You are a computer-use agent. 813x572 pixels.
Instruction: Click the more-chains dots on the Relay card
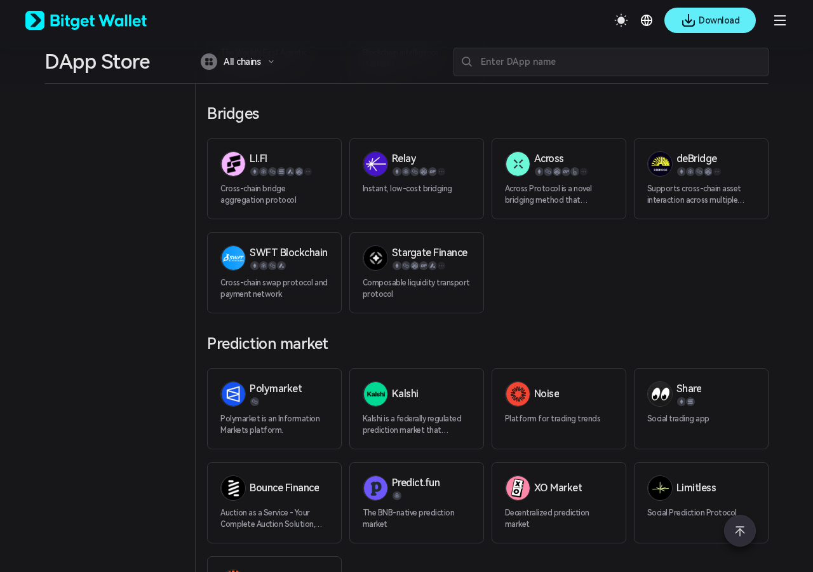(x=441, y=172)
